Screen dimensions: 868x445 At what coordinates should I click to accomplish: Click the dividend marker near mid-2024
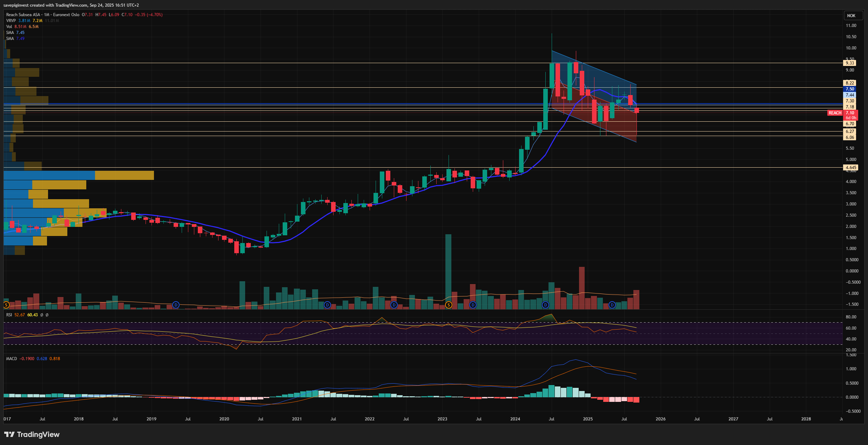[x=545, y=305]
